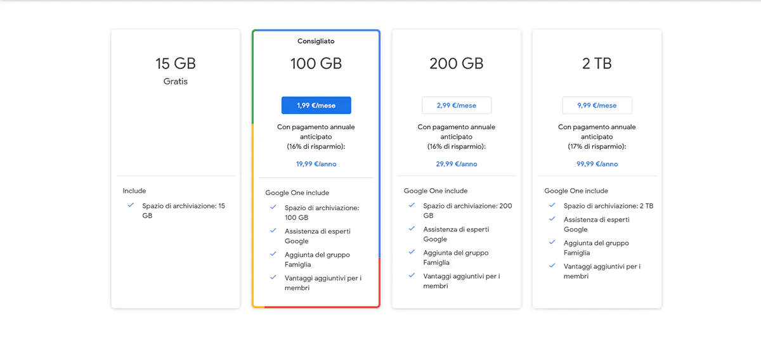This screenshot has height=356, width=761.
Task: Click the 1,99 €/mese button
Action: click(316, 105)
